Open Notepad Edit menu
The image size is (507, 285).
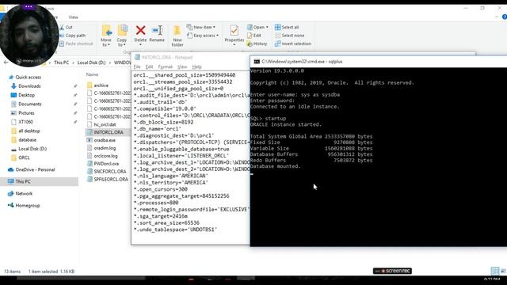(149, 66)
